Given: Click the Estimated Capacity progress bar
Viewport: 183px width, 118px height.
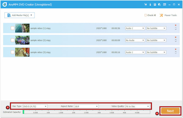Looking at the screenshot, I should click(86, 112).
